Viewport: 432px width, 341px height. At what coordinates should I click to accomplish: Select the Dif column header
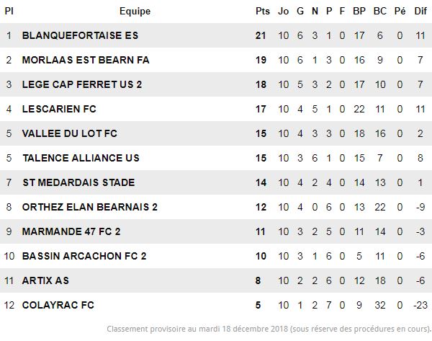tap(420, 12)
